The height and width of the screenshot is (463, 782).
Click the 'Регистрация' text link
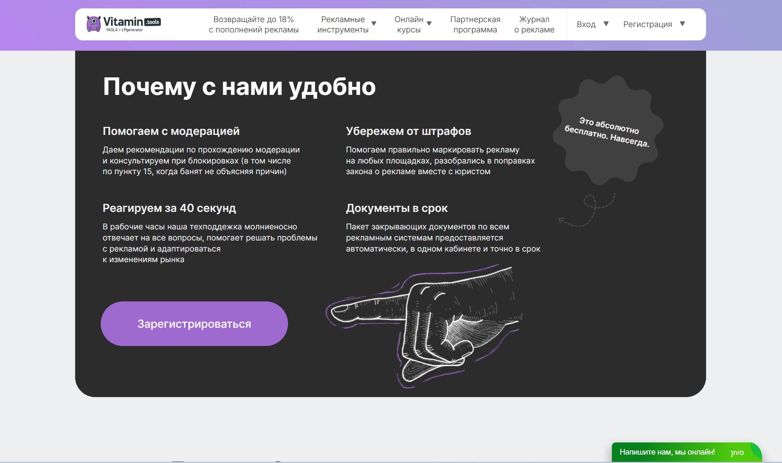pyautogui.click(x=647, y=24)
